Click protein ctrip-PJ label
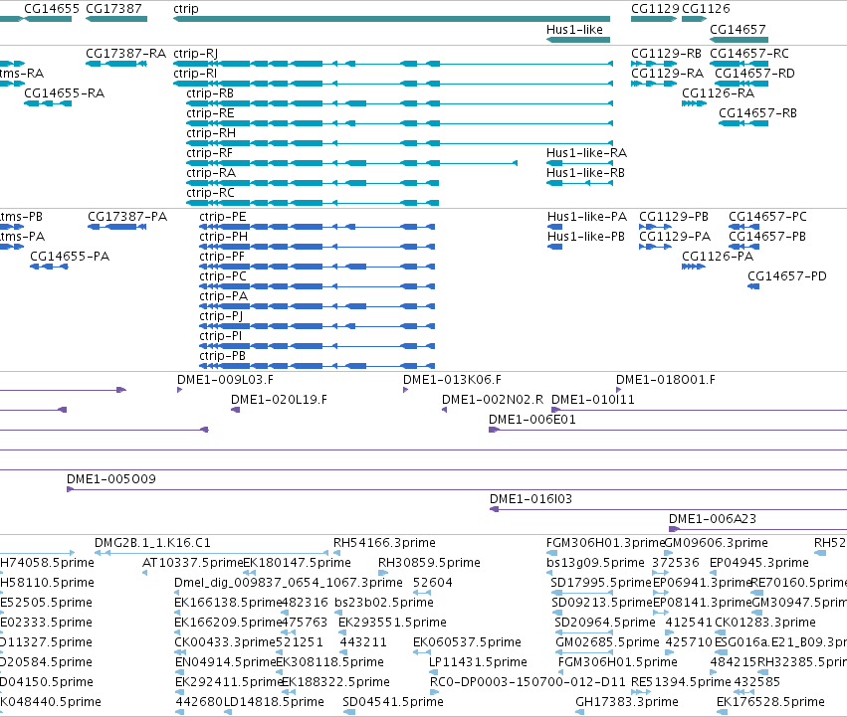The height and width of the screenshot is (717, 847). click(221, 316)
